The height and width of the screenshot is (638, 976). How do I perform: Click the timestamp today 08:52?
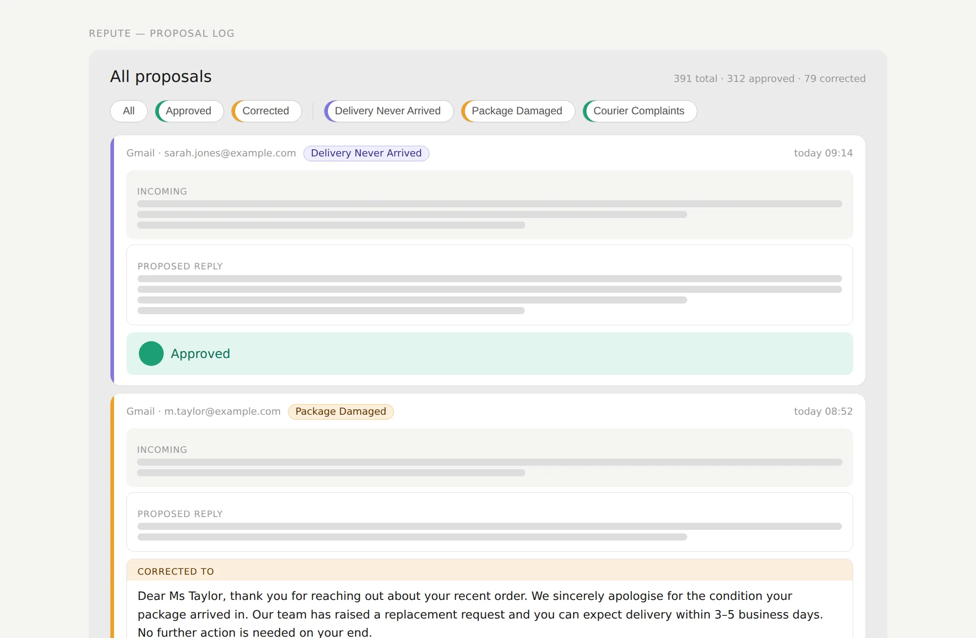823,412
